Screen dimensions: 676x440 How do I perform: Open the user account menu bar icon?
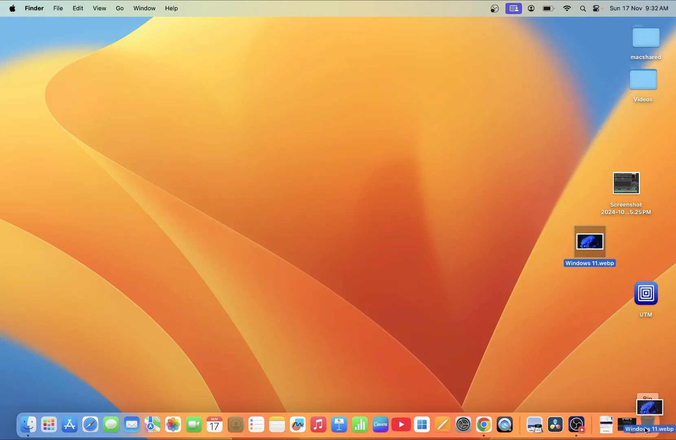click(531, 8)
